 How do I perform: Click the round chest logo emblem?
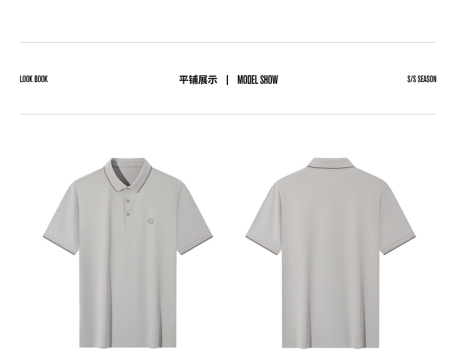(150, 221)
